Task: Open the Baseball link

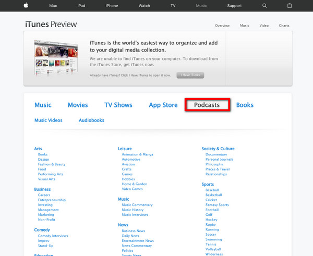Action: tap(212, 190)
